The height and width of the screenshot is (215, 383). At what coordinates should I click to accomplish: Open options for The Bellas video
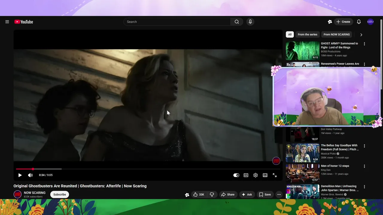[364, 146]
